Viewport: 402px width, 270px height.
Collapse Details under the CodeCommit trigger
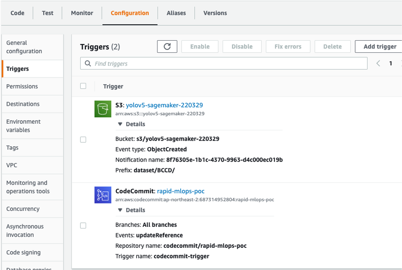click(x=131, y=210)
